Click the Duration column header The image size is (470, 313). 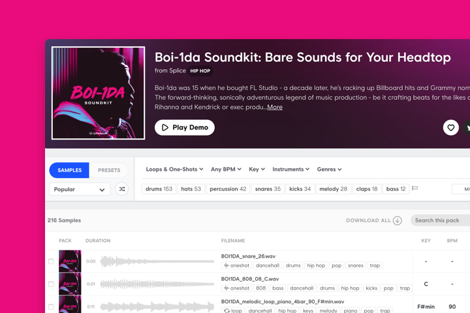[x=98, y=241]
